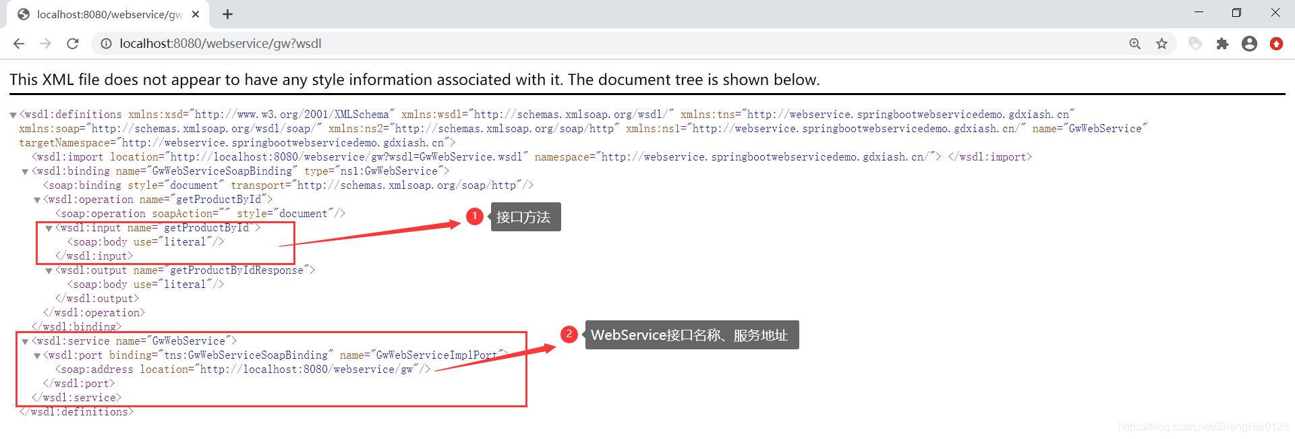This screenshot has height=439, width=1295.
Task: Open the extensions puzzle icon
Action: coord(1222,44)
